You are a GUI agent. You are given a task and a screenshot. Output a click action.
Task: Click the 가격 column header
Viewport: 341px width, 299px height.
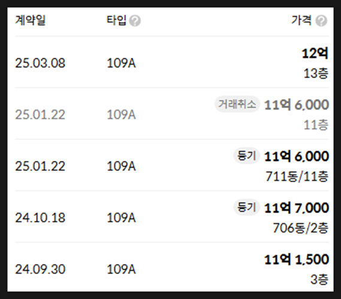(x=301, y=20)
